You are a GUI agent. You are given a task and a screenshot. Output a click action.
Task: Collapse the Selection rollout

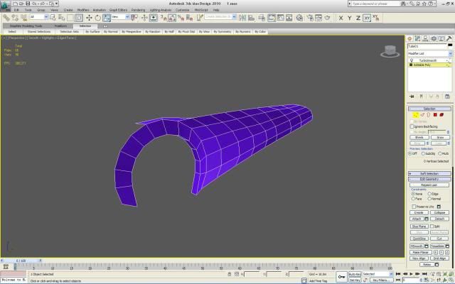[x=429, y=109]
